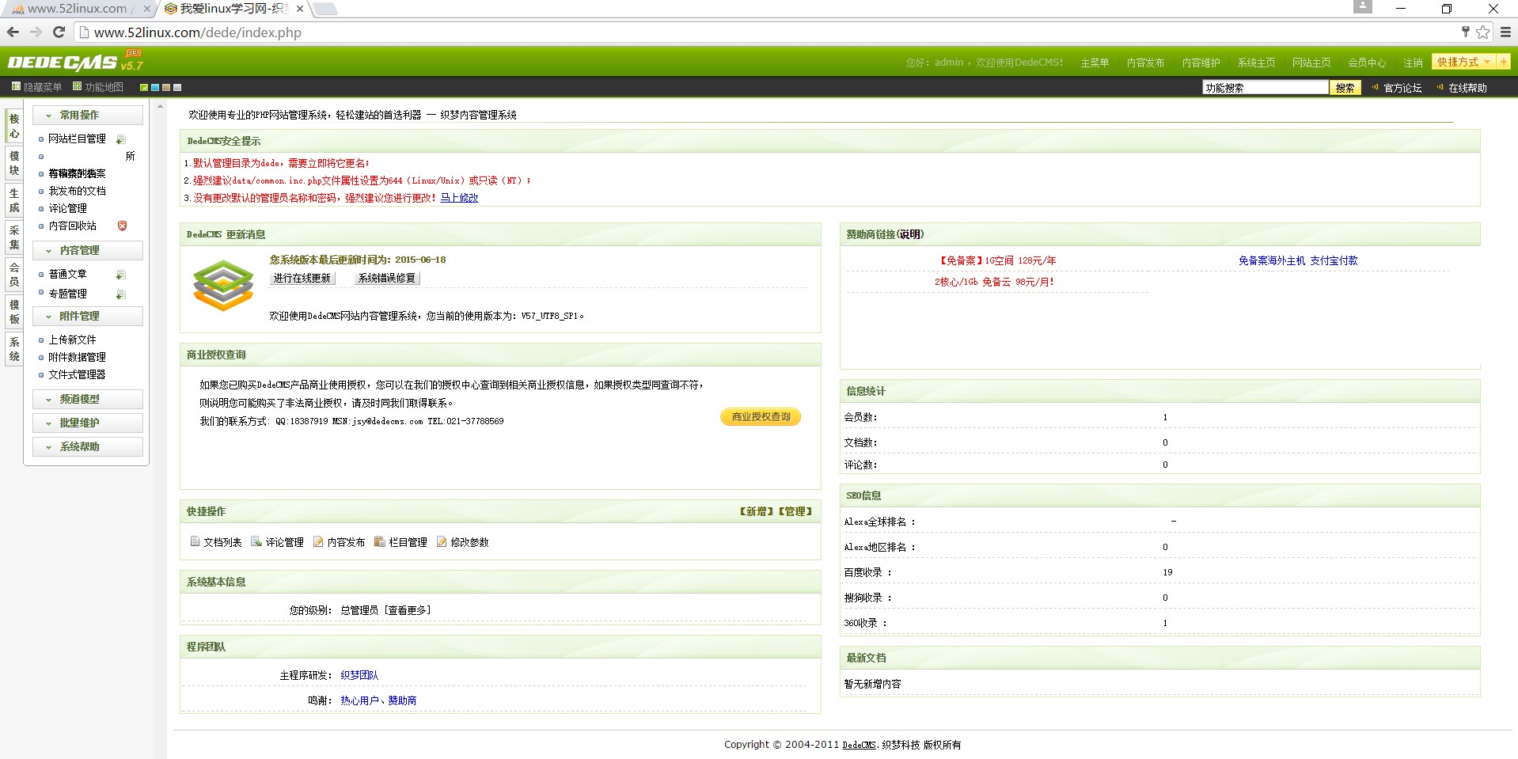Bookmark this page with the star icon
1518x759 pixels.
coord(1482,32)
